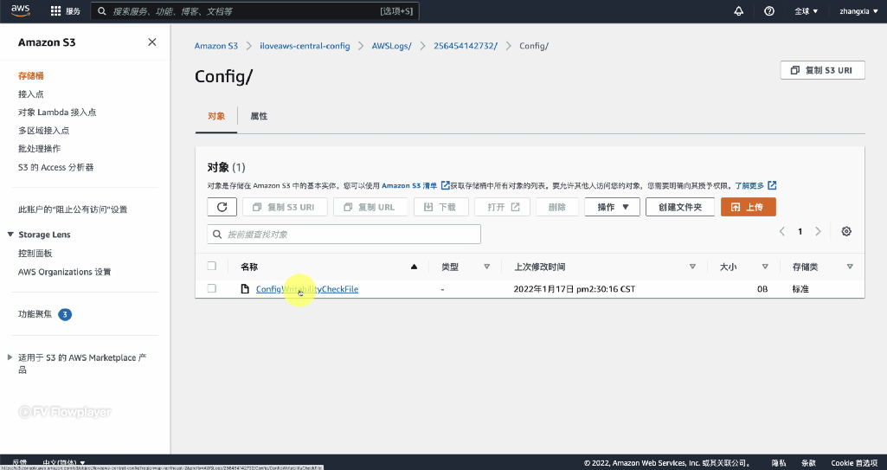
Task: Open 多区域接入点 in the sidebar
Action: [43, 130]
